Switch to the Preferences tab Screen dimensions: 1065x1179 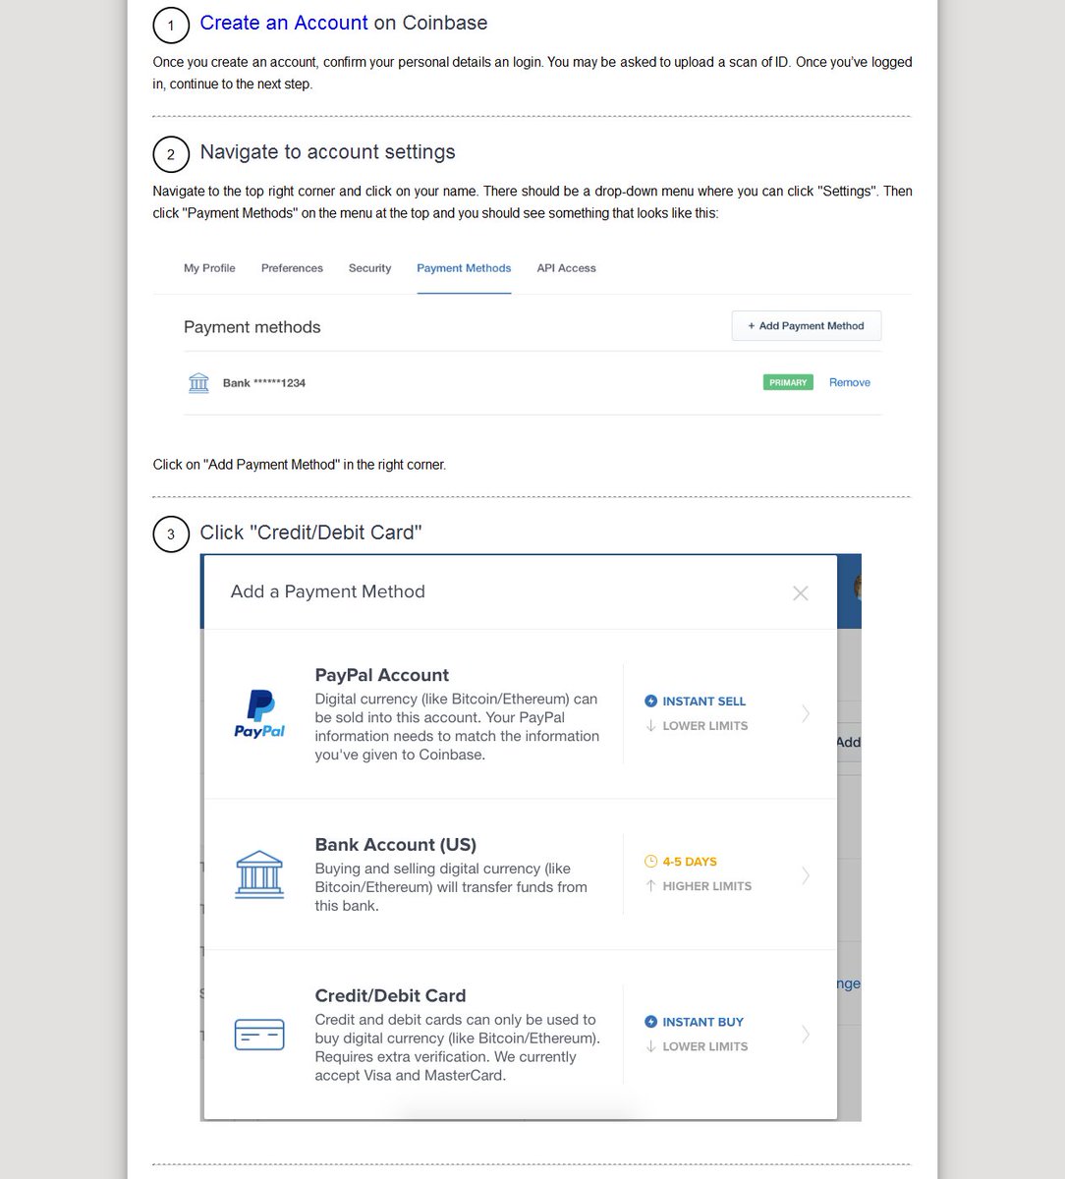click(292, 268)
